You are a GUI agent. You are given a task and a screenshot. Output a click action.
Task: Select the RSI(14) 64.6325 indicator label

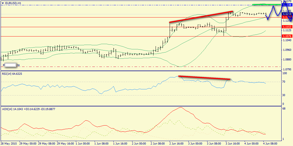(12, 74)
